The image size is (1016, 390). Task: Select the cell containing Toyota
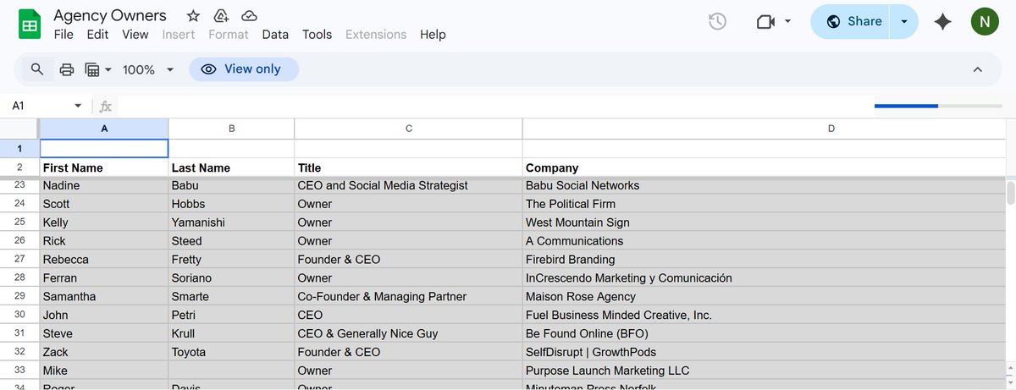(x=231, y=352)
